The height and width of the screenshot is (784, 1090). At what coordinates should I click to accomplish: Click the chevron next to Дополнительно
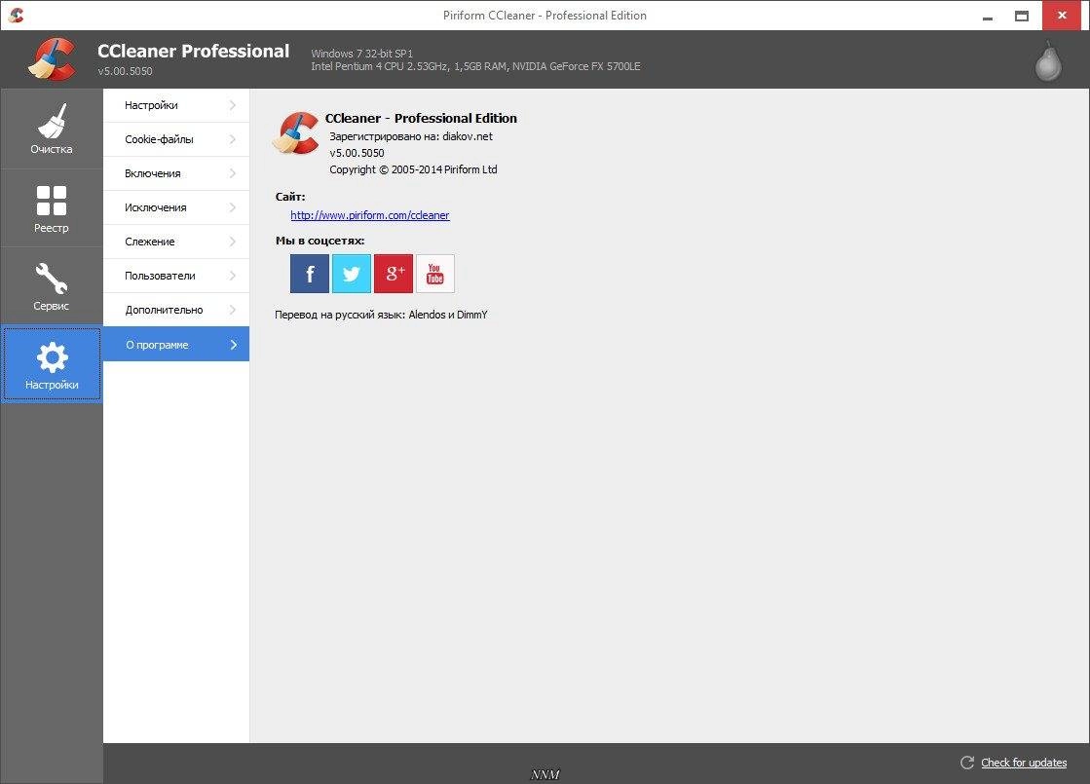pos(233,310)
